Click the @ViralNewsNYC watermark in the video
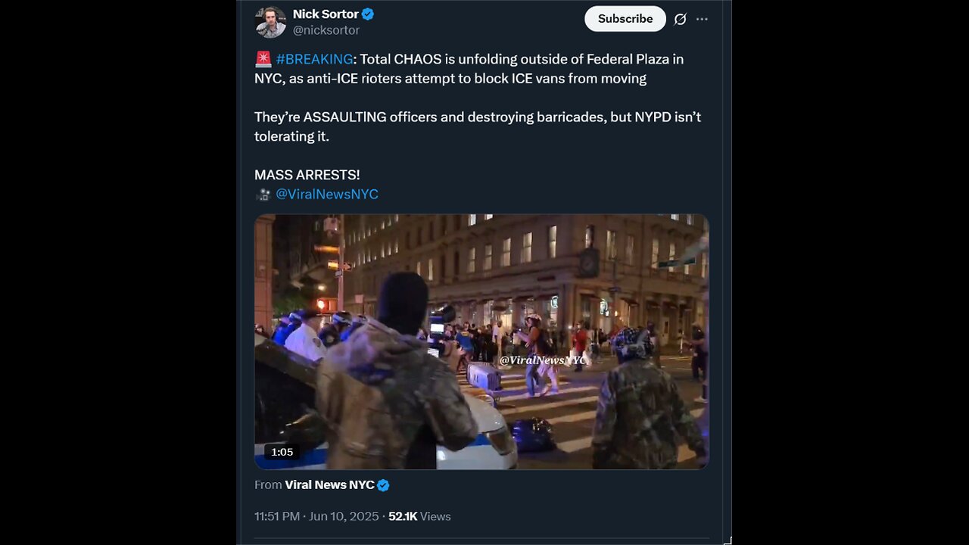Screen dimensions: 969x545 (542, 360)
